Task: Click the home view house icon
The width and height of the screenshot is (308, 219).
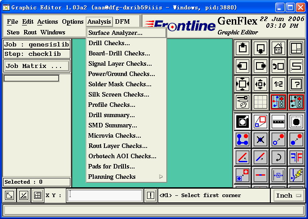Action: point(278,48)
